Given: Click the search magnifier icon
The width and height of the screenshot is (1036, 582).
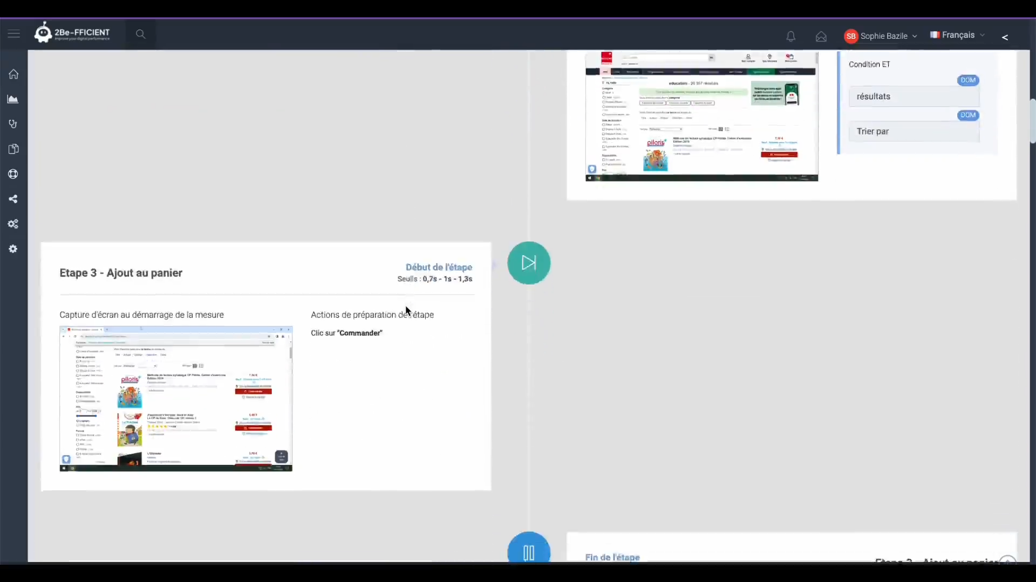Looking at the screenshot, I should (140, 34).
